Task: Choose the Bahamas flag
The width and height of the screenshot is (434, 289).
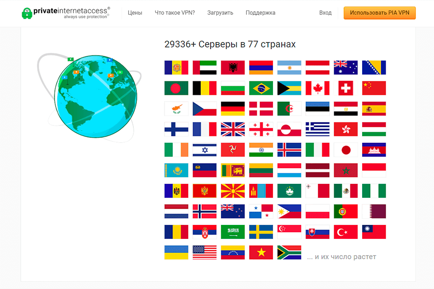Action: 289,88
